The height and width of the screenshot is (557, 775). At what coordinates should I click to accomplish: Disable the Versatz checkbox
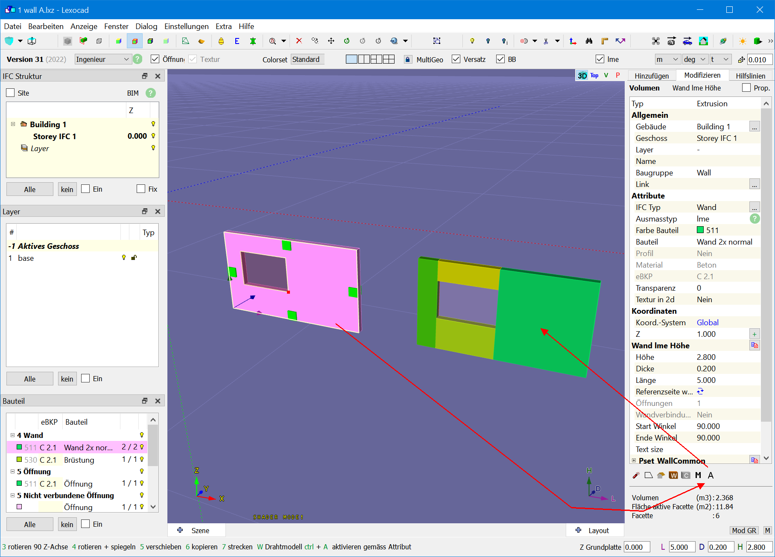[456, 59]
